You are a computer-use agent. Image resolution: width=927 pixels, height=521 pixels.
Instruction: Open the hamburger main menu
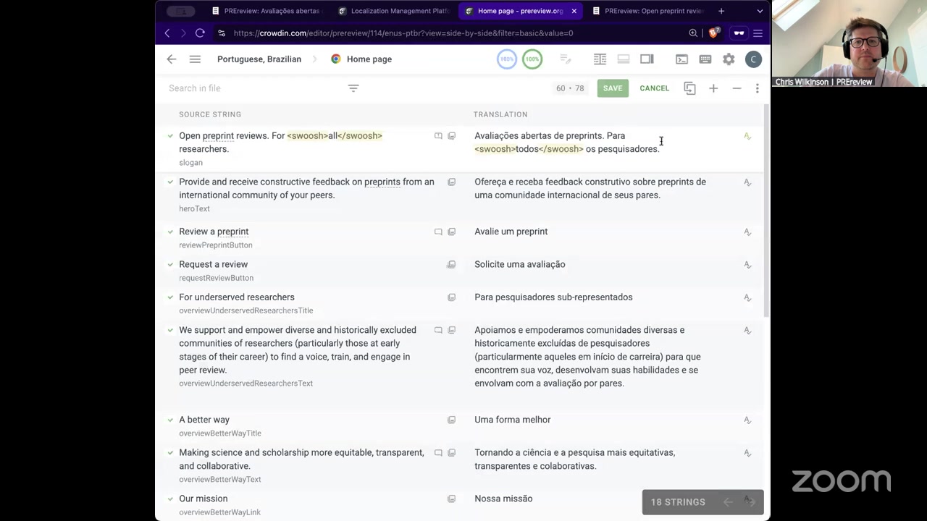(x=195, y=59)
